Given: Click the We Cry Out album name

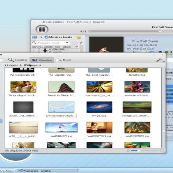Looking at the screenshot, I should coord(143,49).
